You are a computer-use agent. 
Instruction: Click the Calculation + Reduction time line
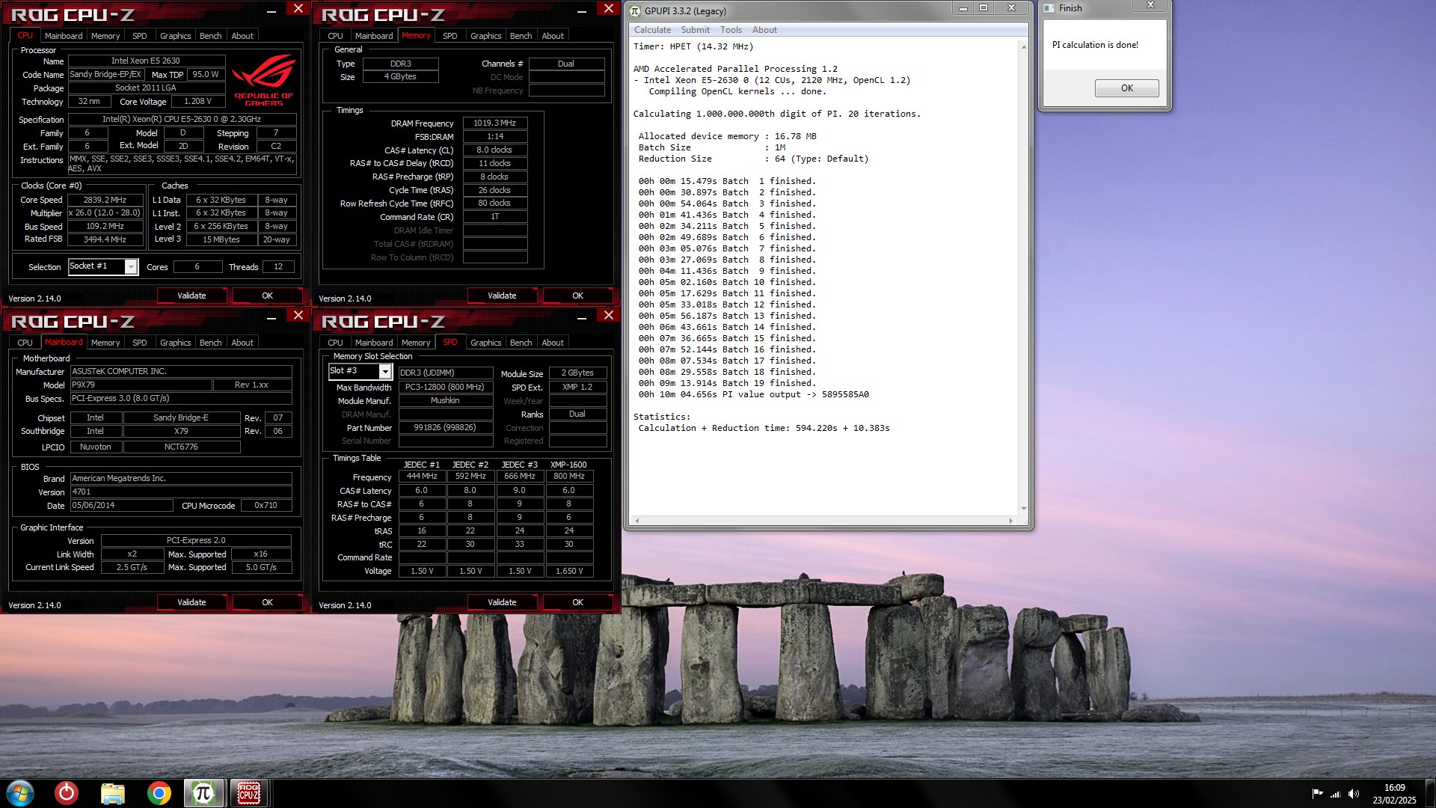coord(764,428)
